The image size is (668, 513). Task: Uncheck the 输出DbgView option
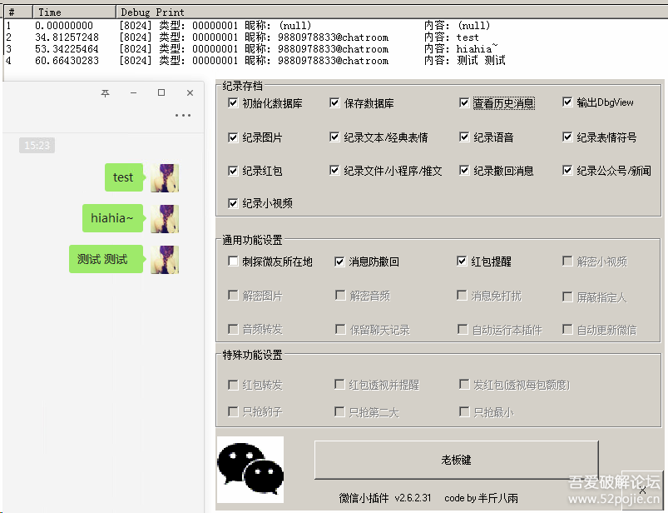click(567, 103)
